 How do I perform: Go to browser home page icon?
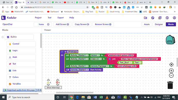click(x=17, y=7)
